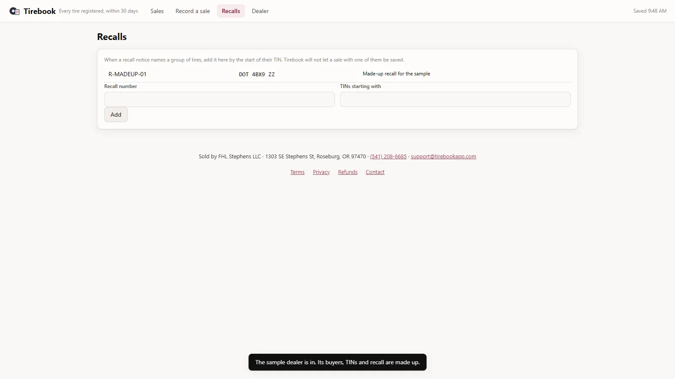Screen dimensions: 675x379
Task: Go to Record a sale tab
Action: pyautogui.click(x=192, y=11)
